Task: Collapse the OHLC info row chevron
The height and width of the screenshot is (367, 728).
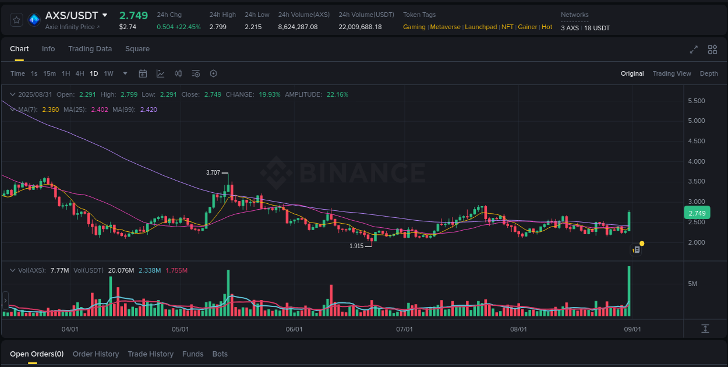Action: (x=12, y=94)
